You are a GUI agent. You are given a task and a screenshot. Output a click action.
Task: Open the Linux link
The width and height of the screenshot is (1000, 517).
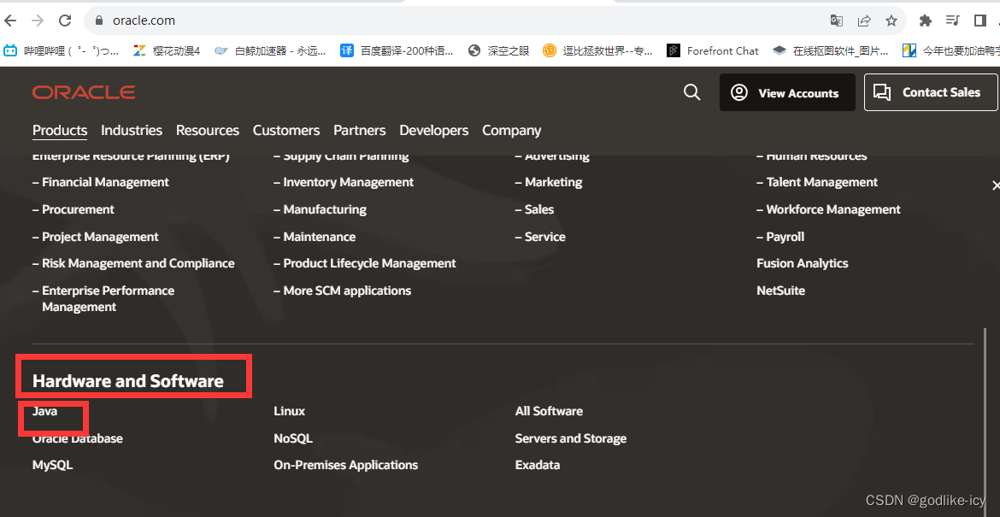click(x=290, y=411)
